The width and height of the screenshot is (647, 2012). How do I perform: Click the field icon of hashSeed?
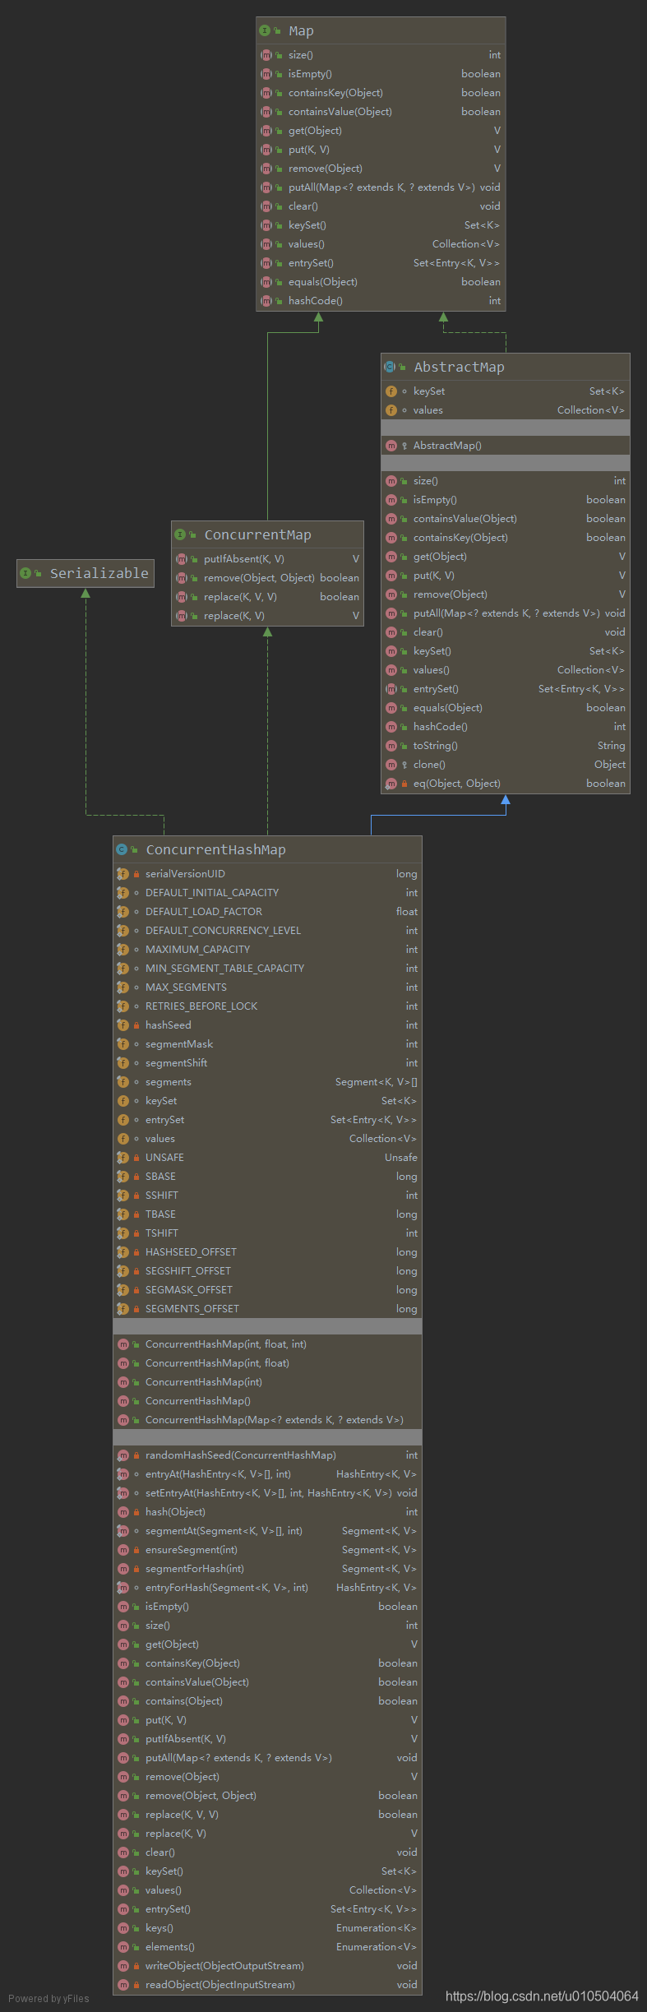[x=123, y=1025]
